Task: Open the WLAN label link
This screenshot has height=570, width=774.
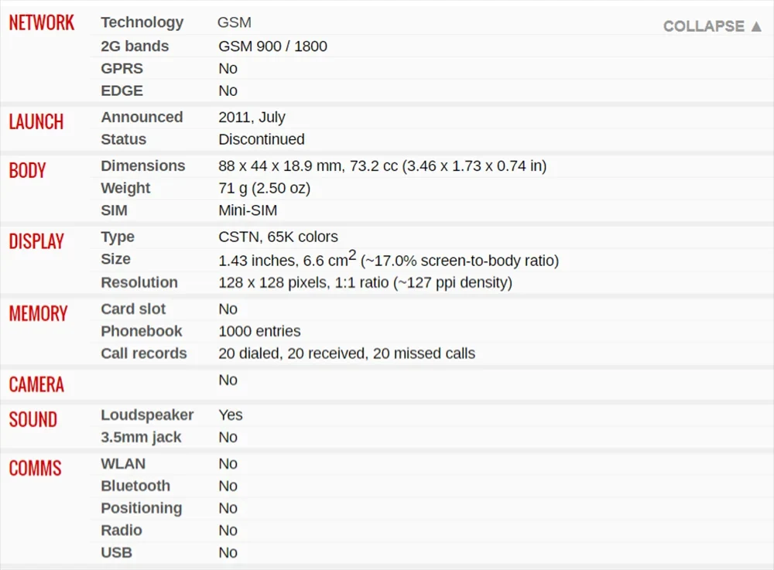Action: pyautogui.click(x=123, y=464)
